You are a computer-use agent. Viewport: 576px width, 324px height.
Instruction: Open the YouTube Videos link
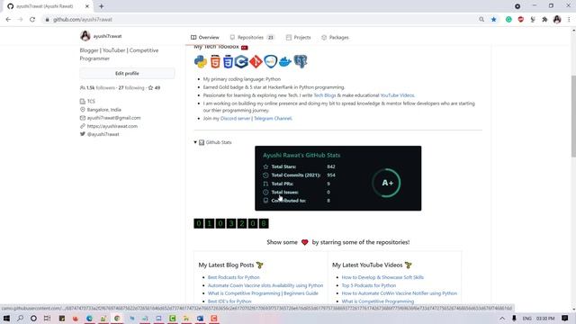click(397, 95)
